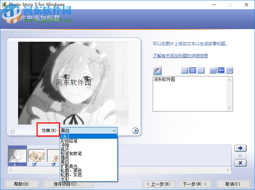The width and height of the screenshot is (255, 190).
Task: Select second puppy thumbnail
Action: 37,156
